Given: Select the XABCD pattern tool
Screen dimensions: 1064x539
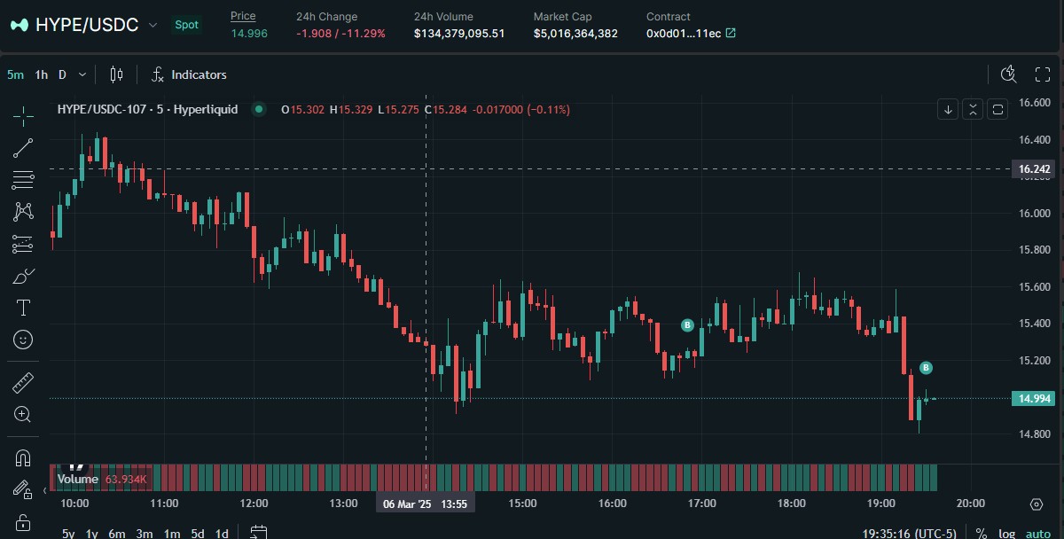Looking at the screenshot, I should tap(23, 211).
